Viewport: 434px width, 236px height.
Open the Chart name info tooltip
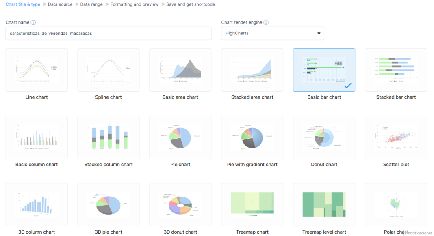coord(34,22)
